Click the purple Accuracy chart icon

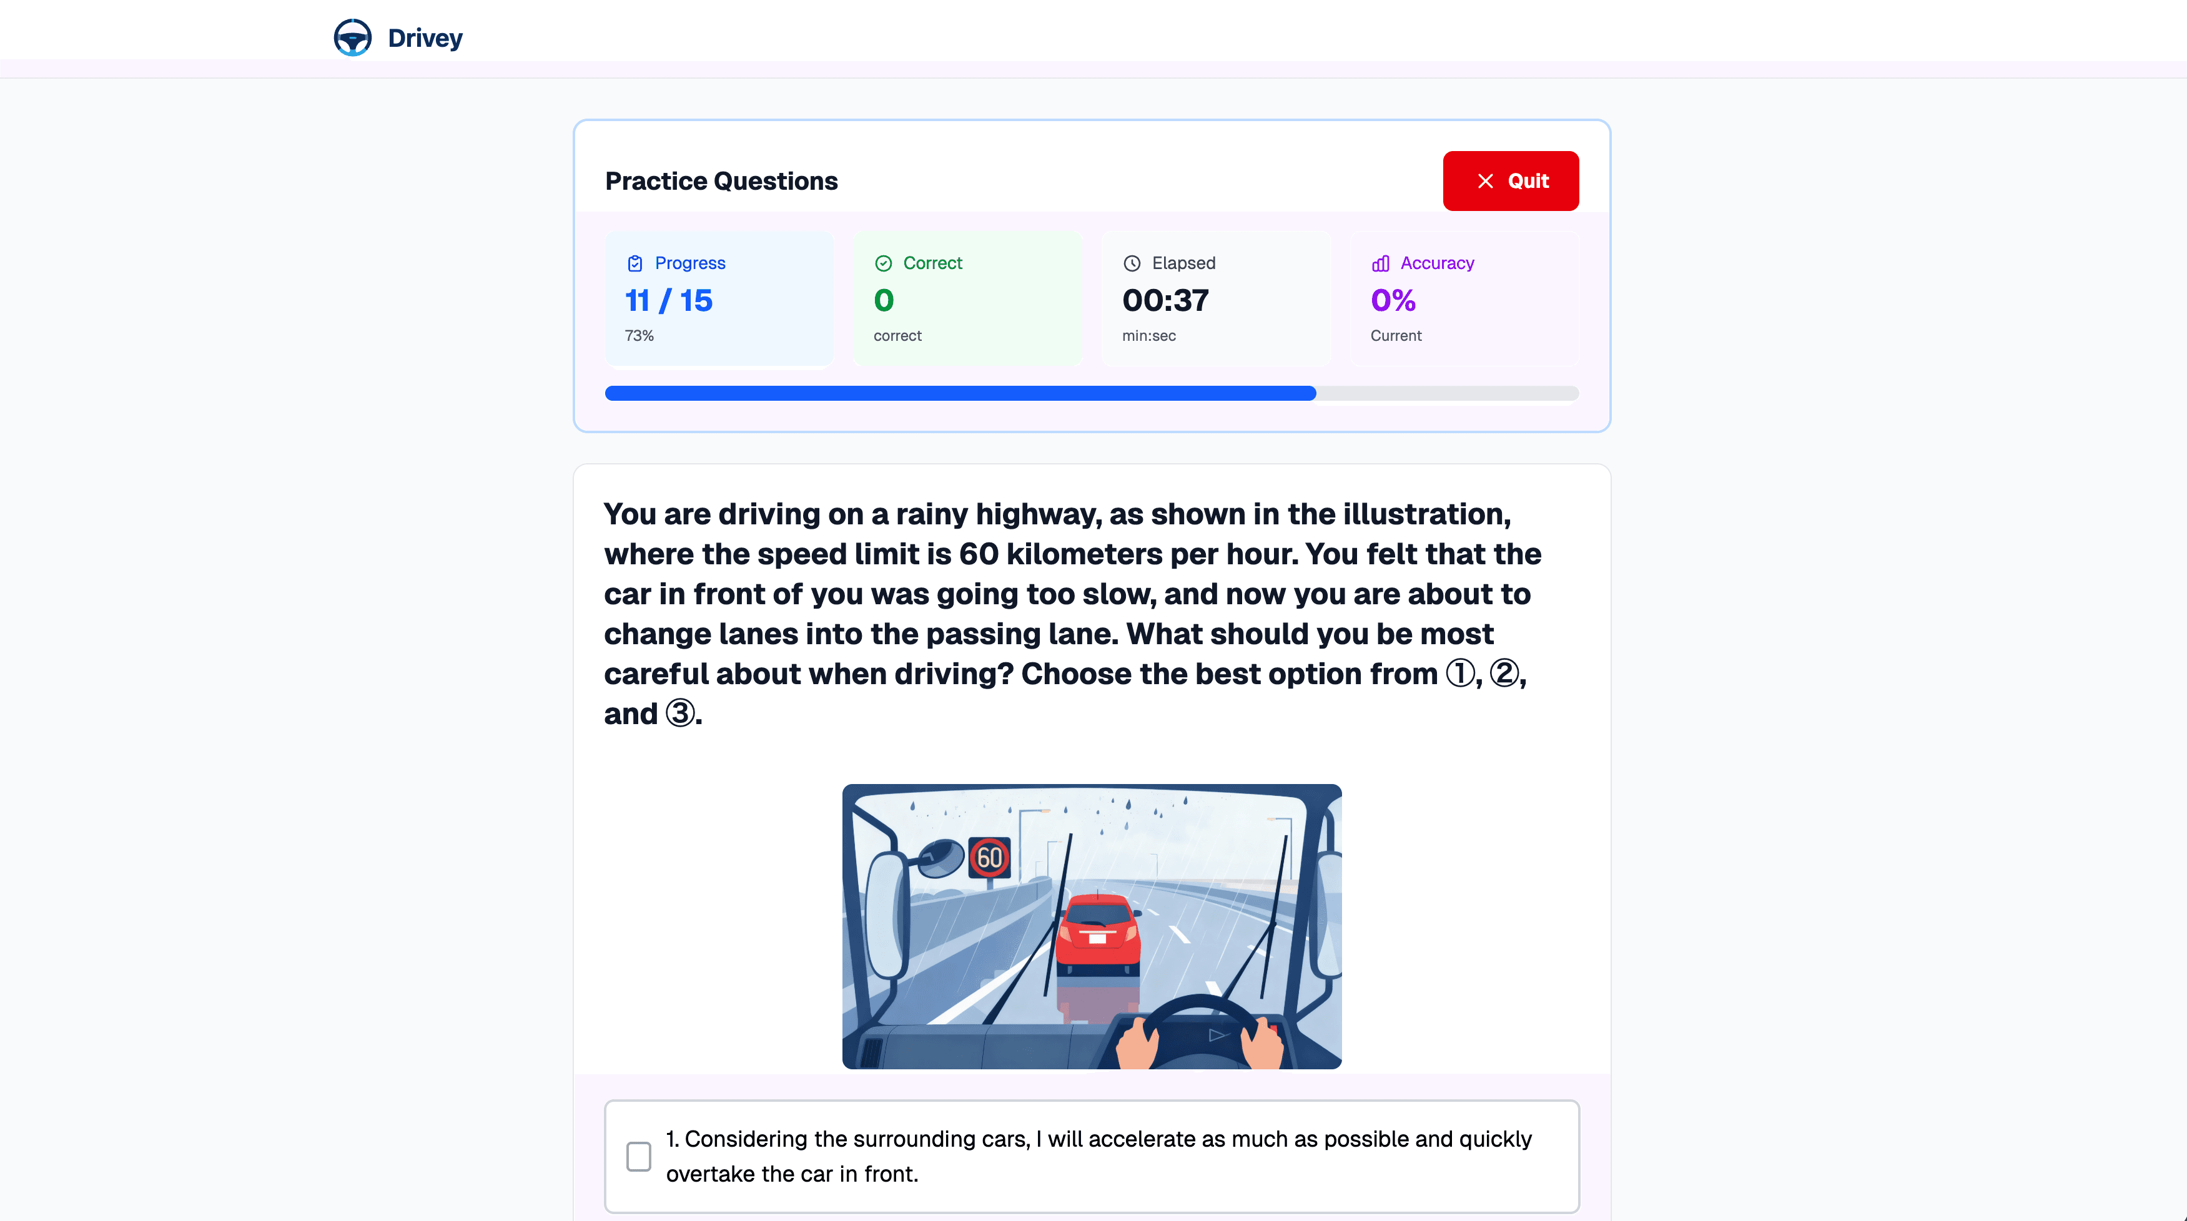(1381, 263)
